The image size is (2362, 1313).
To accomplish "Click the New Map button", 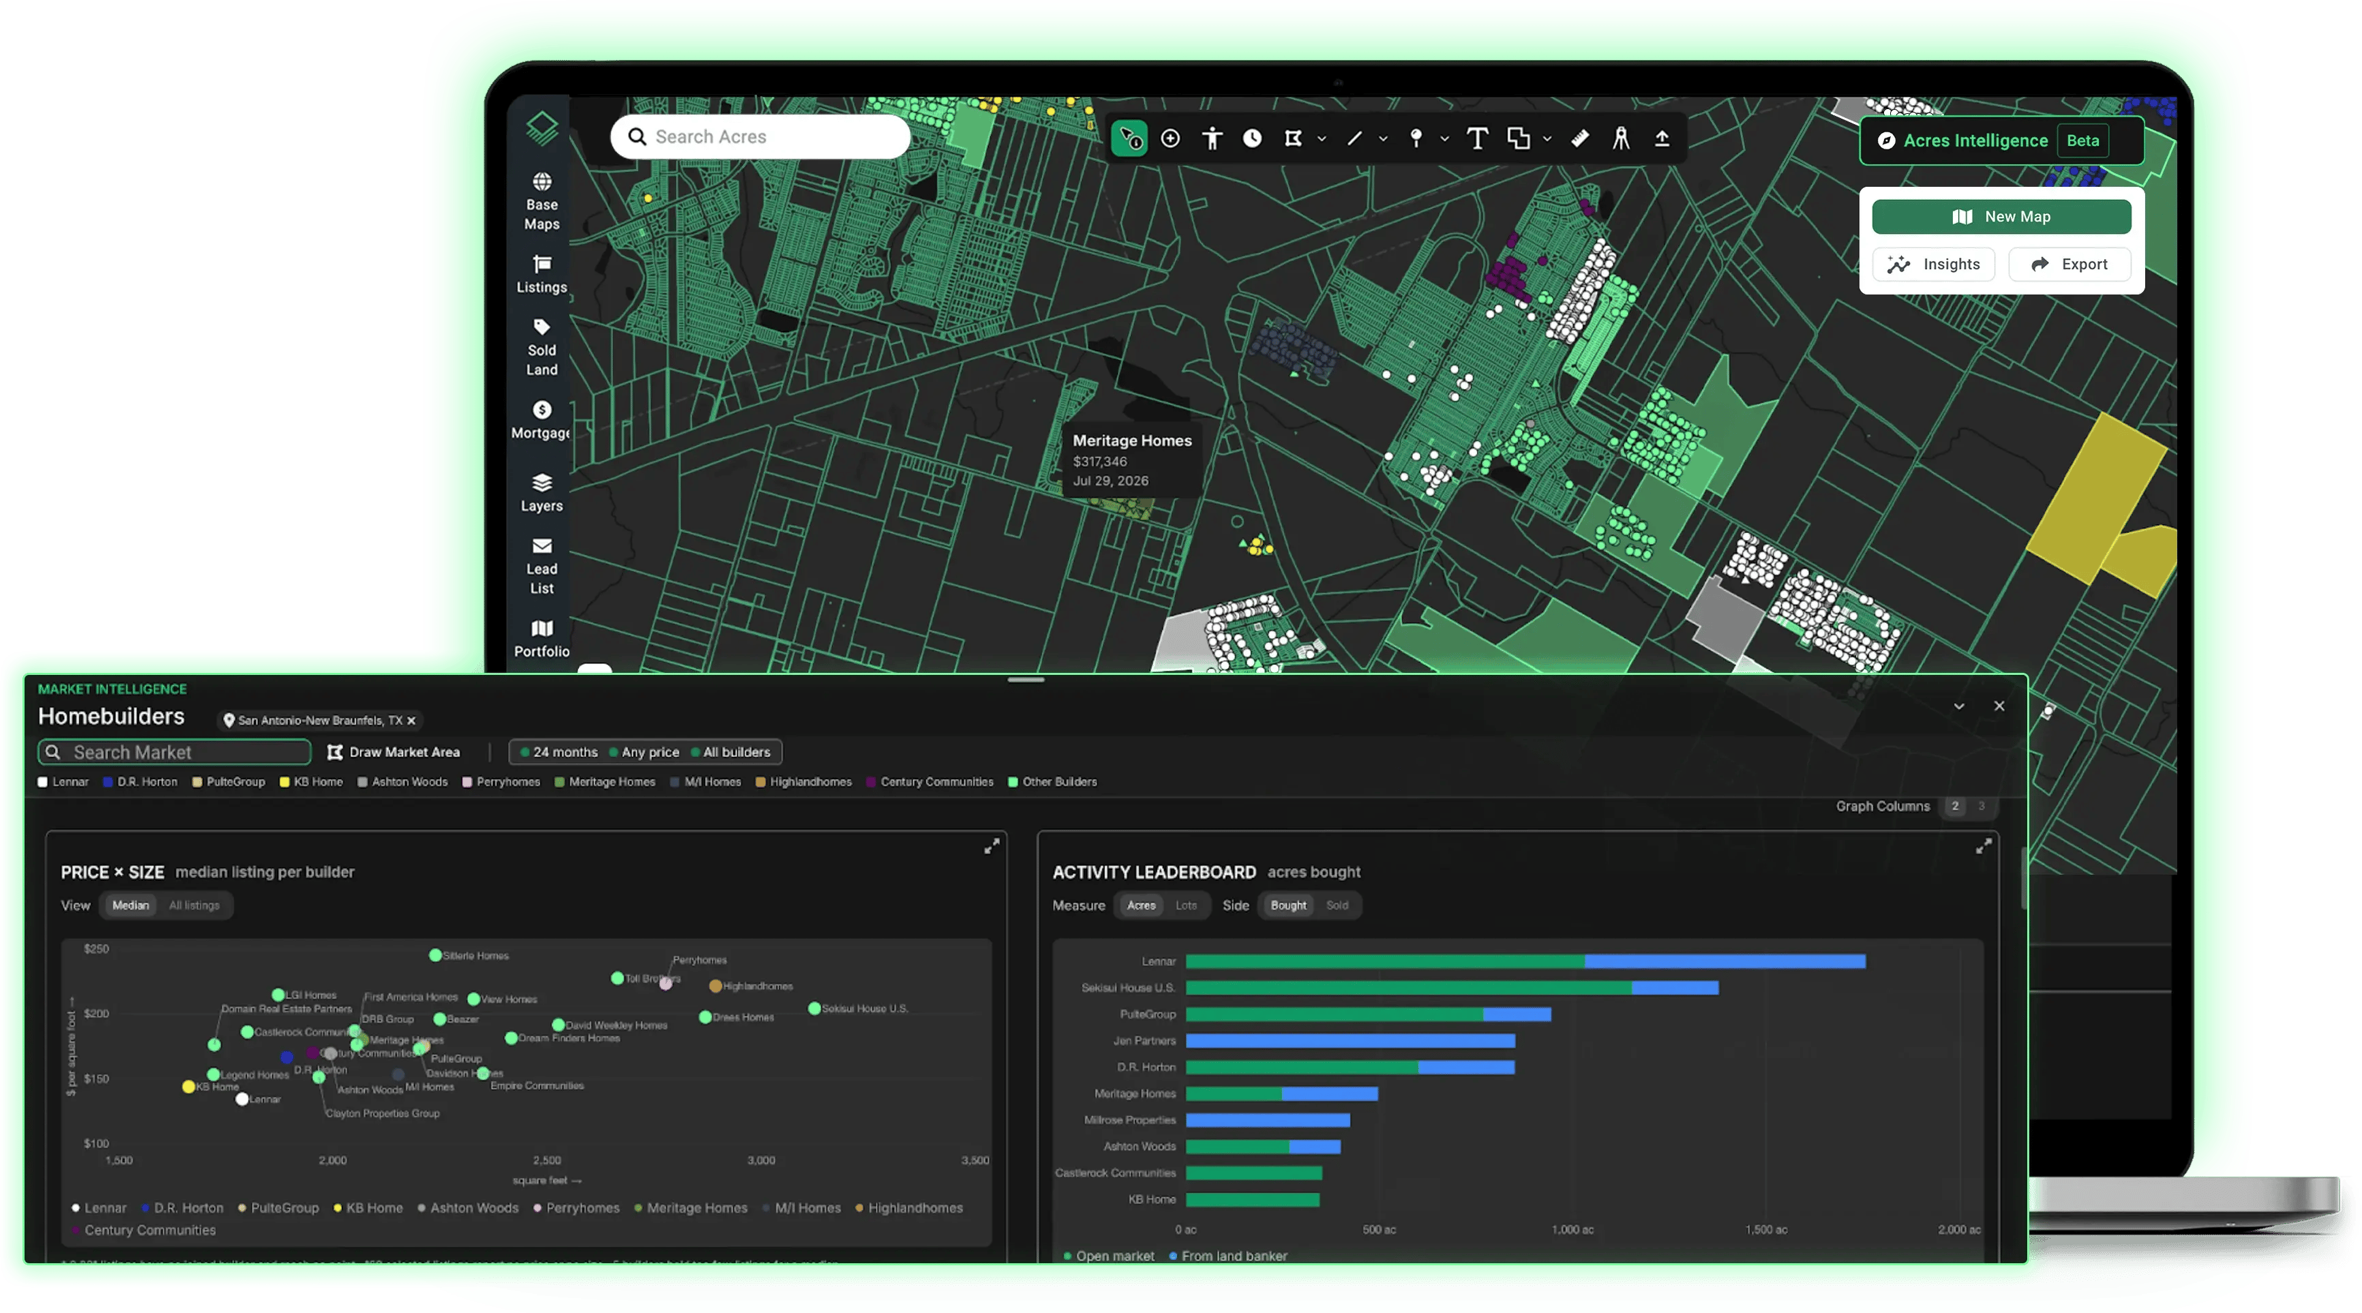I will tap(2002, 217).
